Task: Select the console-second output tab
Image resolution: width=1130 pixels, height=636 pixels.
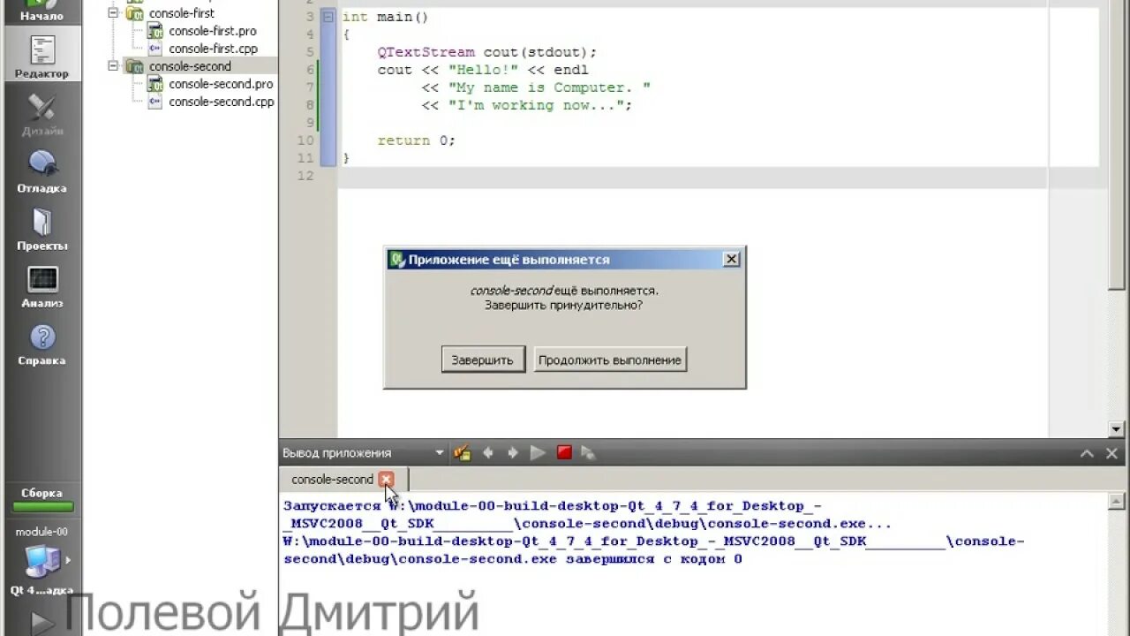Action: pyautogui.click(x=333, y=480)
